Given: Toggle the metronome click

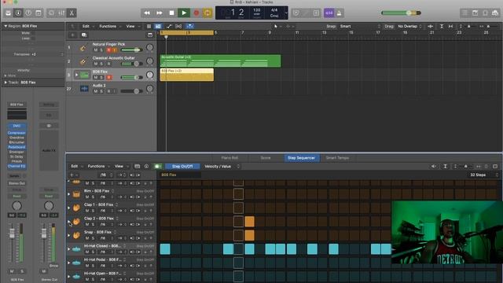Looking at the screenshot, I should 339,13.
